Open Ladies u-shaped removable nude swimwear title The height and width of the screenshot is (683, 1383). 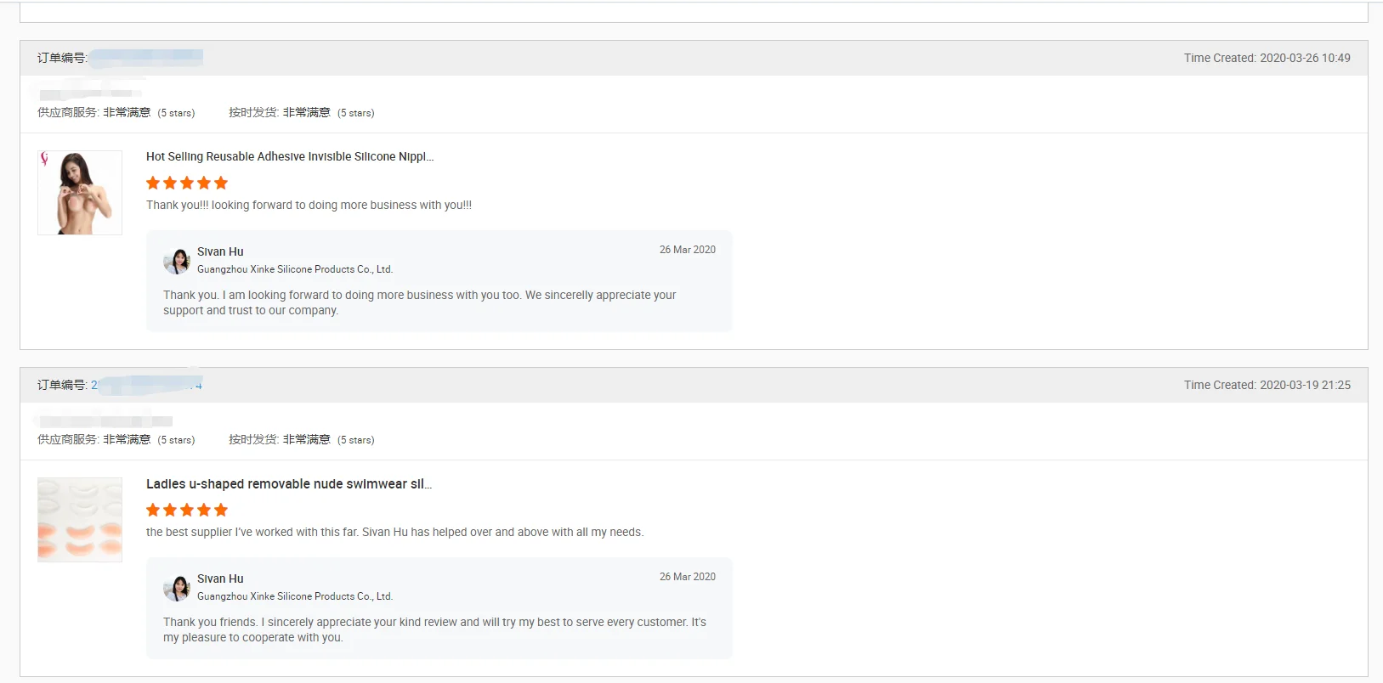point(289,483)
